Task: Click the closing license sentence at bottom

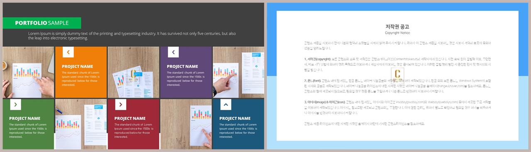Action: click(364, 123)
